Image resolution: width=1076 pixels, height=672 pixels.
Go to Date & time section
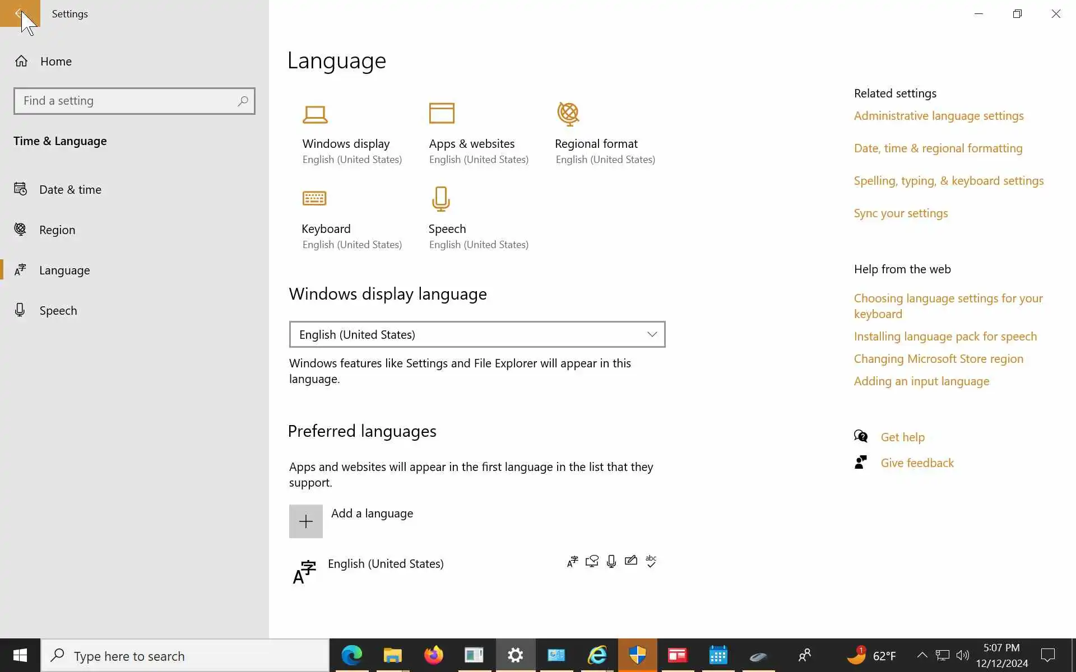click(70, 190)
